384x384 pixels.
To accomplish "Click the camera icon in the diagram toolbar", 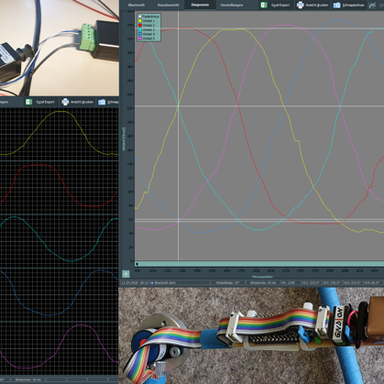I will coord(336,5).
